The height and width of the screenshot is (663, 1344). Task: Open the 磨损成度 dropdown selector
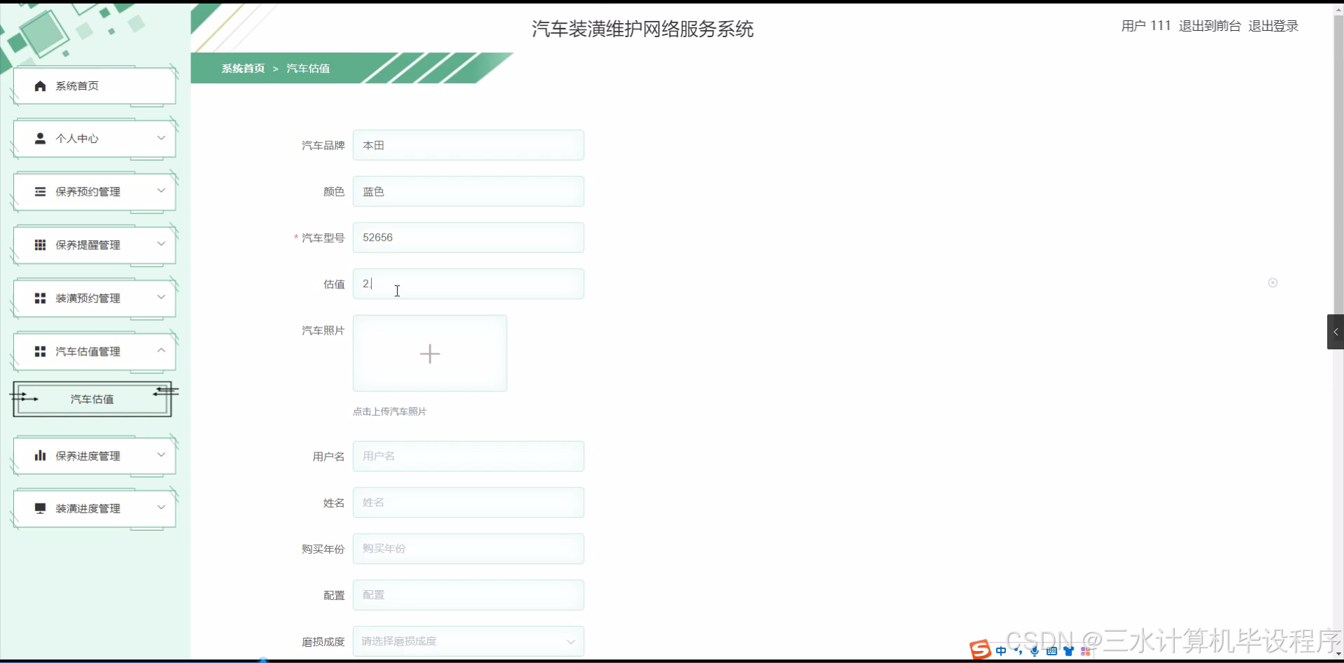[468, 641]
